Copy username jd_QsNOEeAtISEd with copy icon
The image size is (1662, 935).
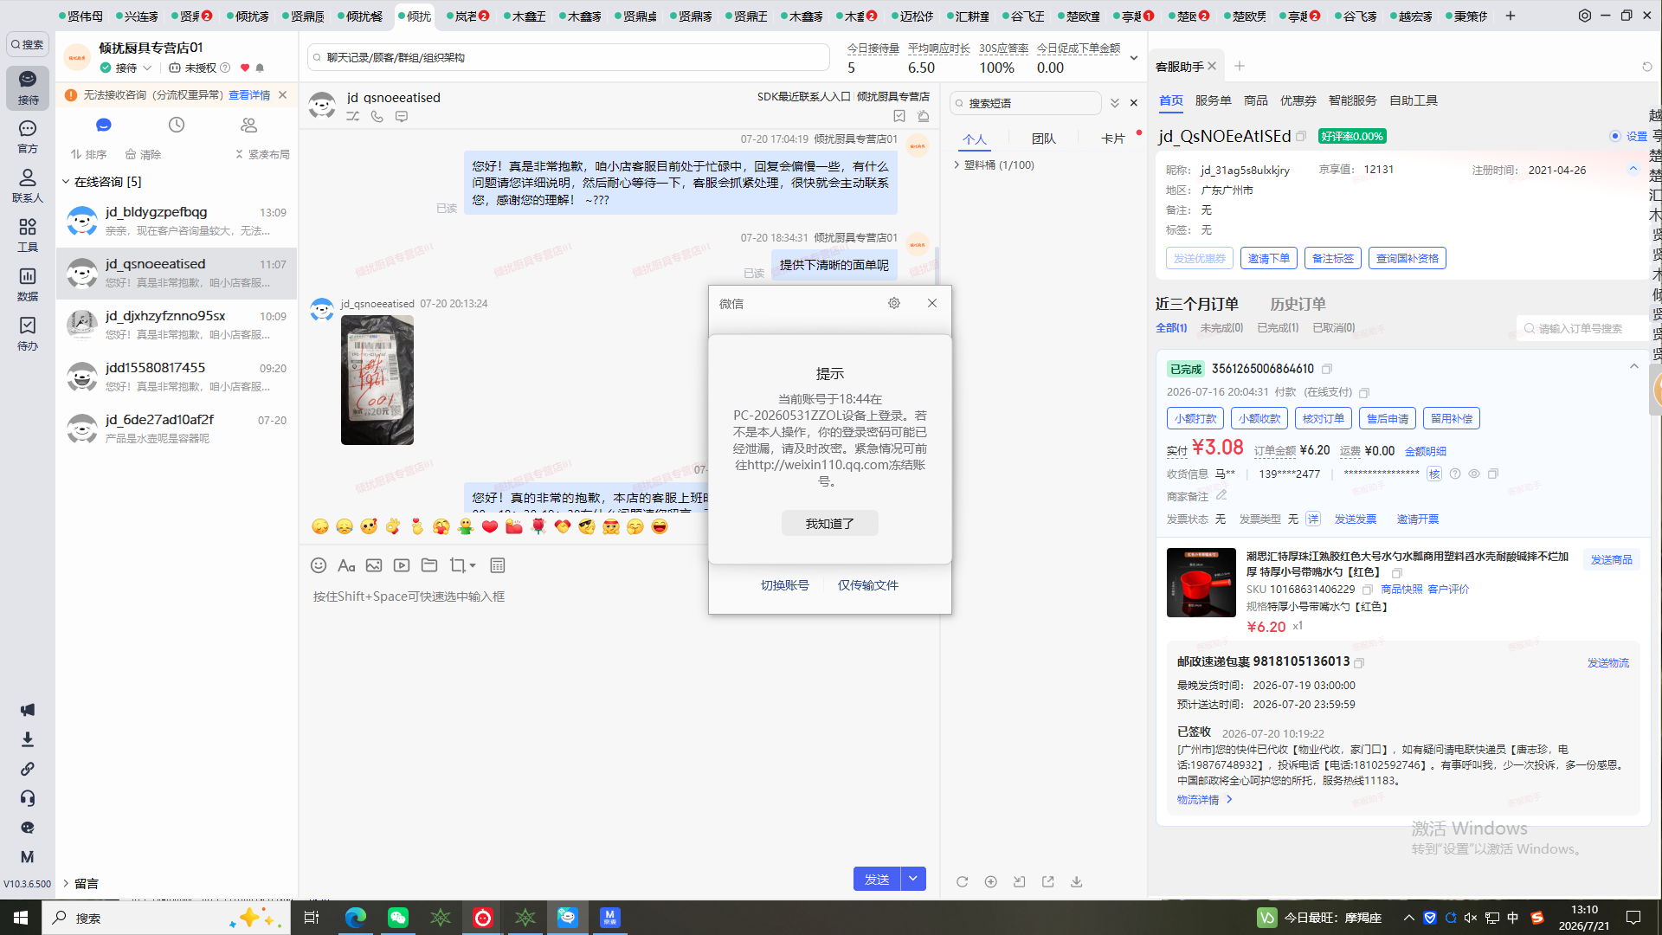(1301, 136)
